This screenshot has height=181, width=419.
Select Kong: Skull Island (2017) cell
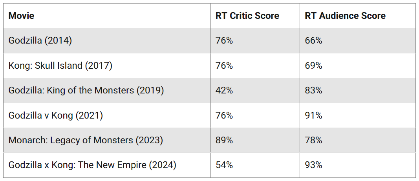[60, 66]
